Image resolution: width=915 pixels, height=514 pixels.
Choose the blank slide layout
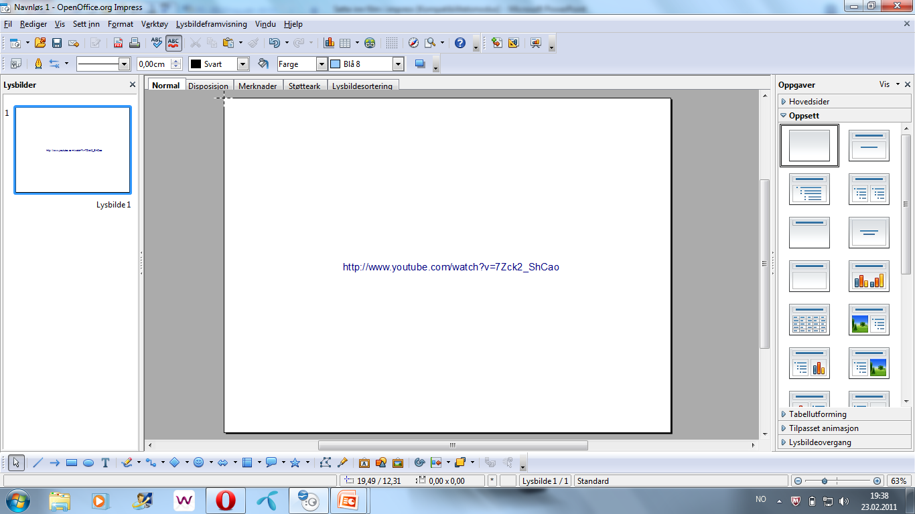tap(809, 145)
